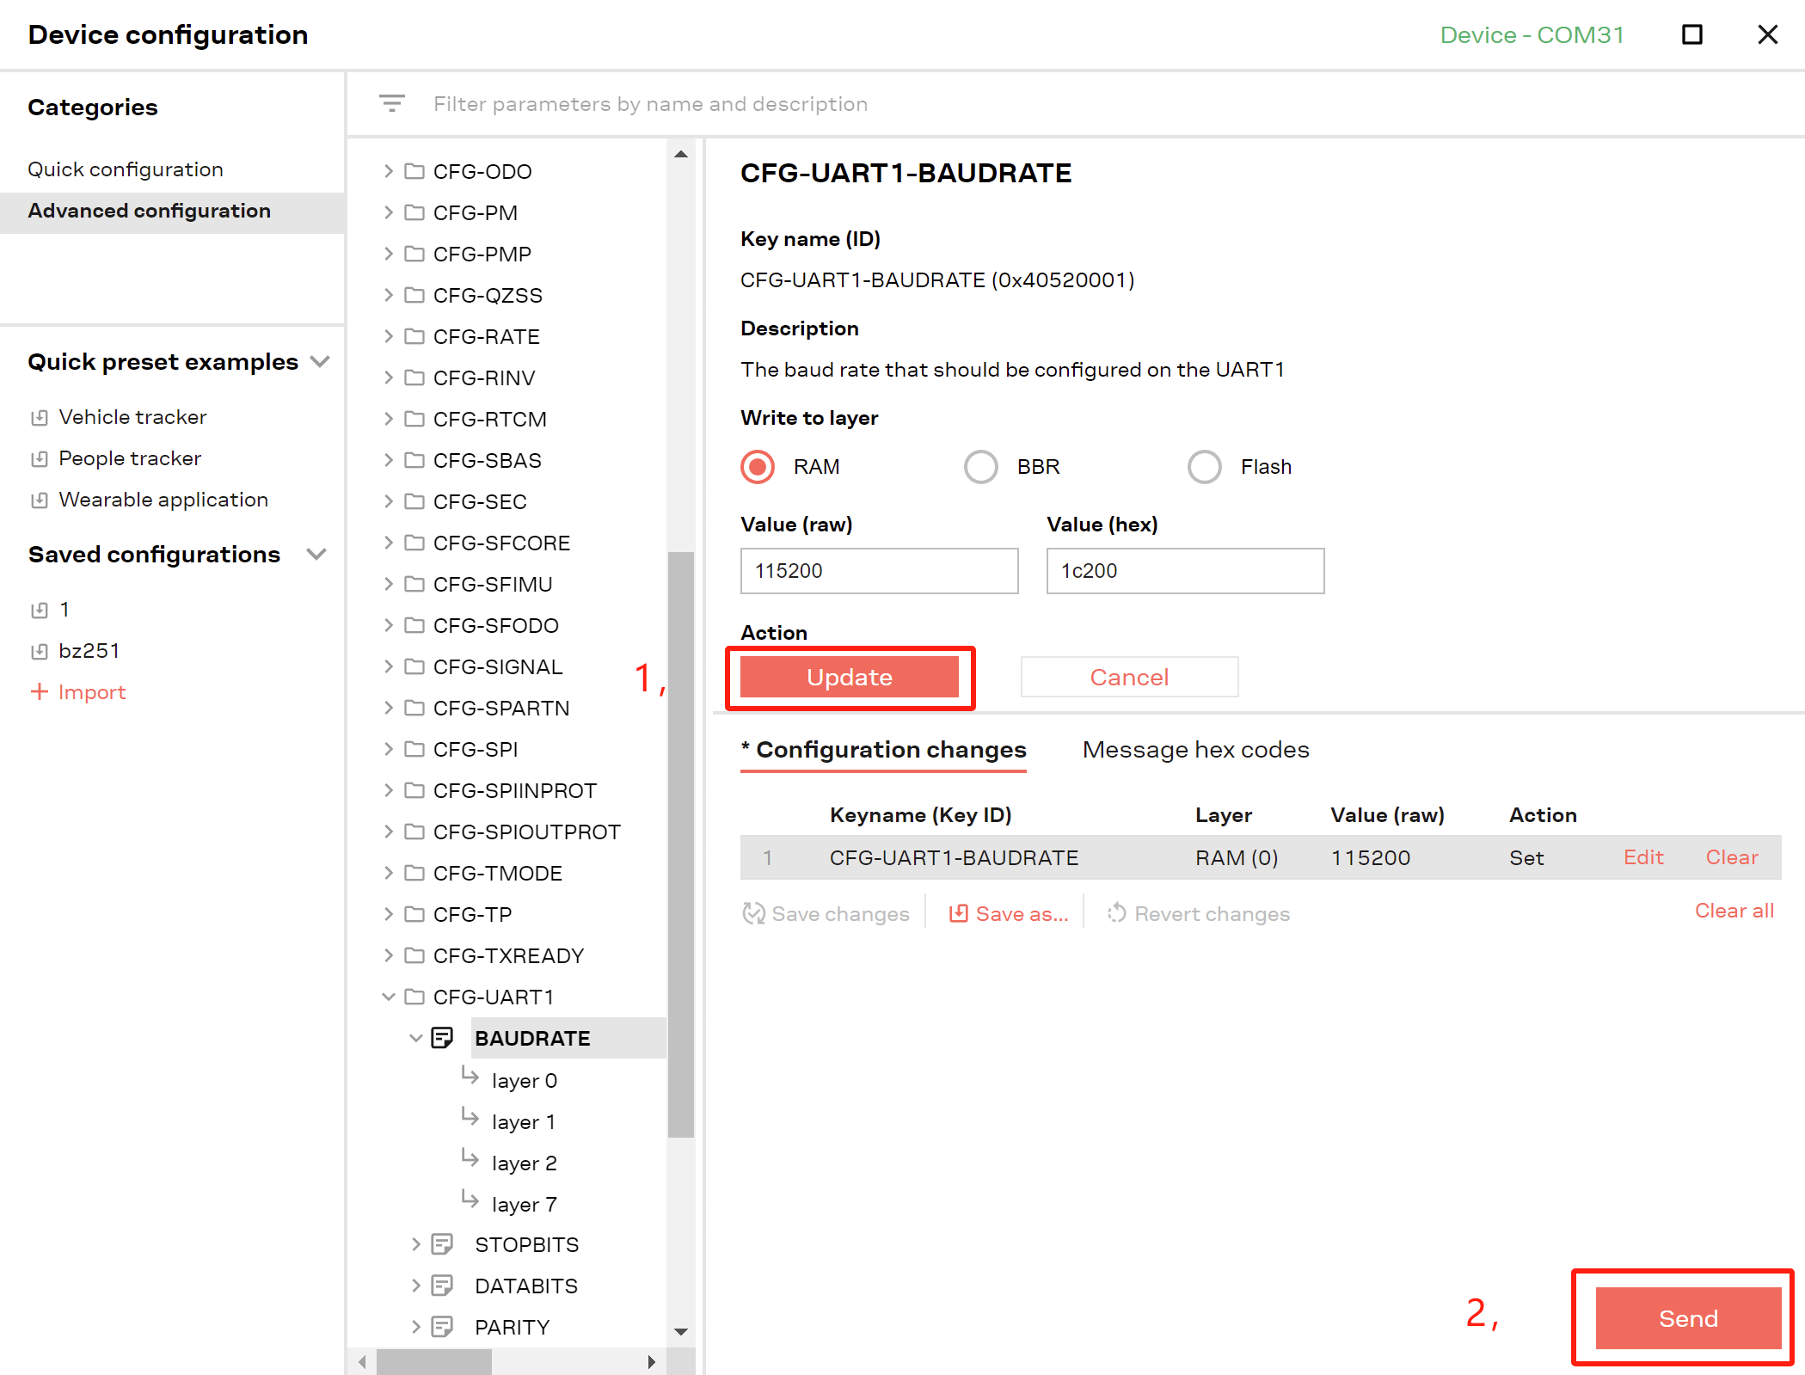
Task: Click the bz251 saved configuration icon
Action: 39,652
